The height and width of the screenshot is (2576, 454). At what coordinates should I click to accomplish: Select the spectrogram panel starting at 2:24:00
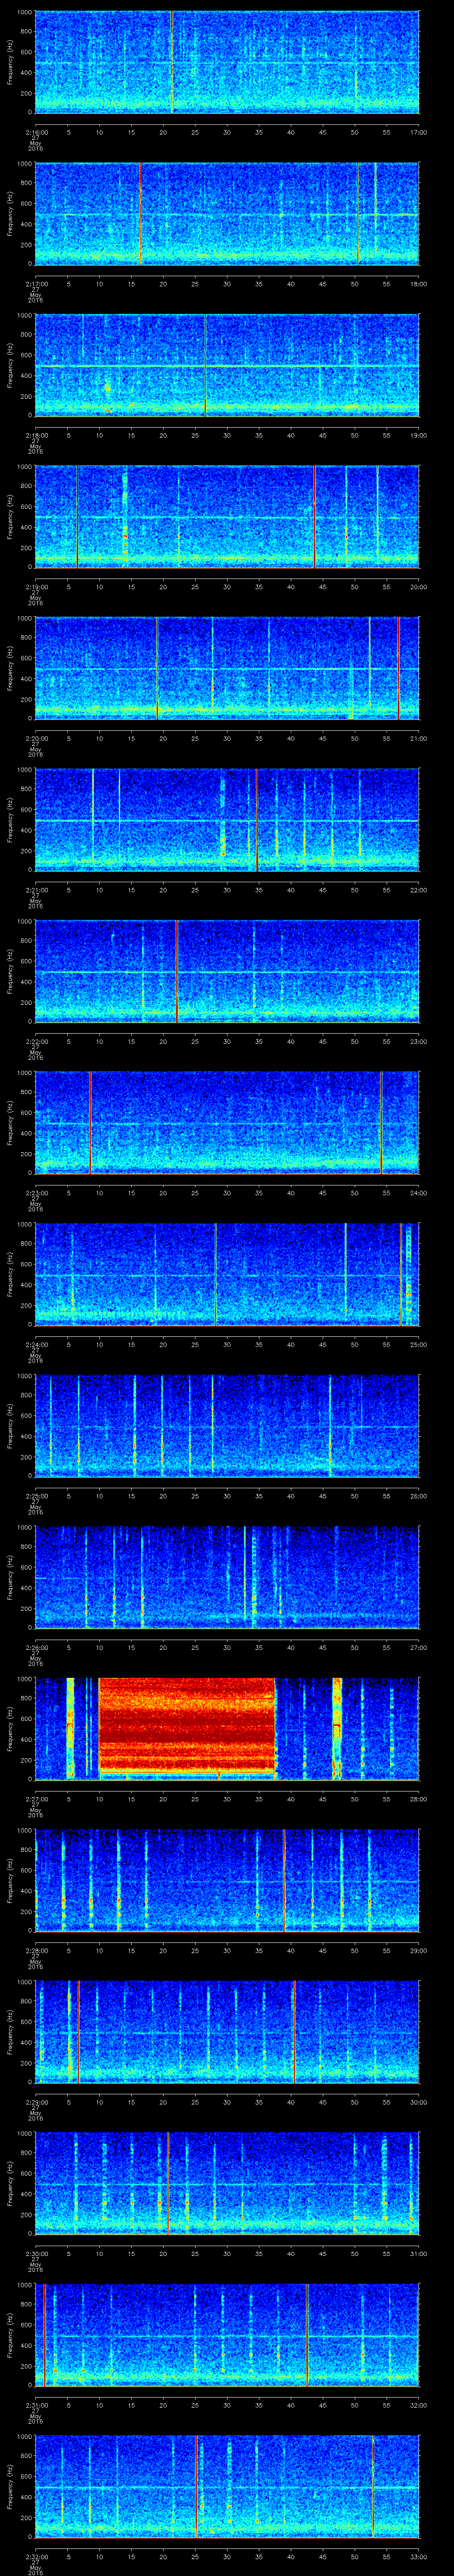(x=227, y=1274)
